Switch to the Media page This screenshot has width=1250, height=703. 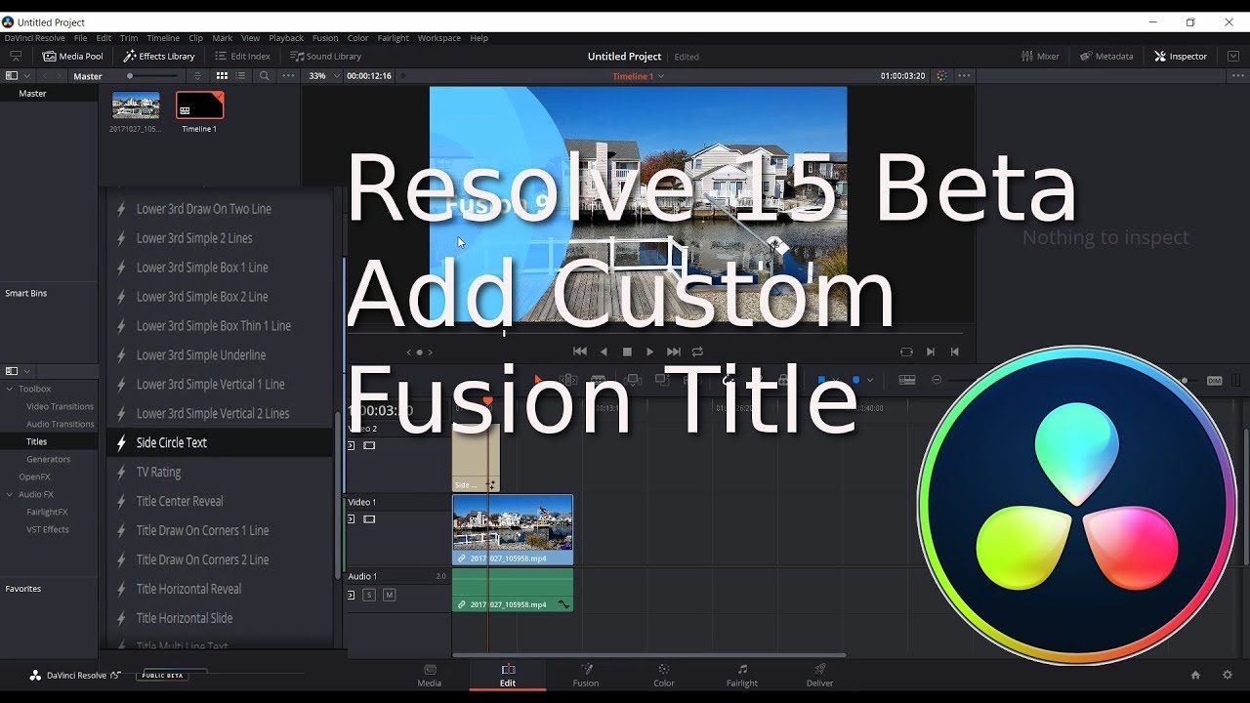(430, 676)
